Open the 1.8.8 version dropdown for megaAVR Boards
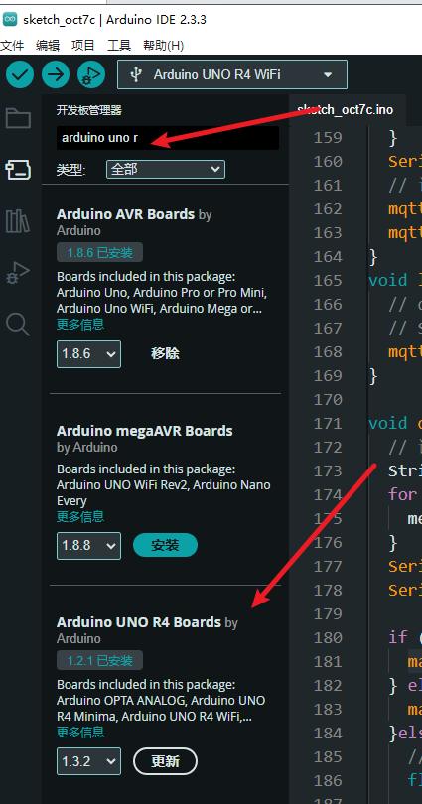 (88, 546)
